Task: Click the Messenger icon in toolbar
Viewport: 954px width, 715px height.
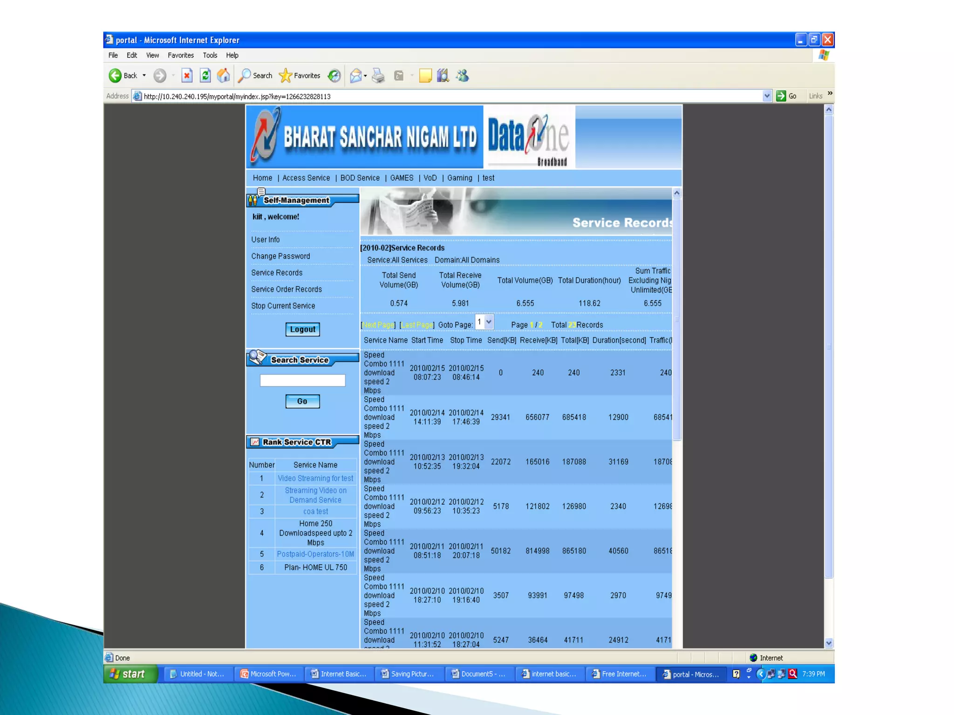Action: 463,75
